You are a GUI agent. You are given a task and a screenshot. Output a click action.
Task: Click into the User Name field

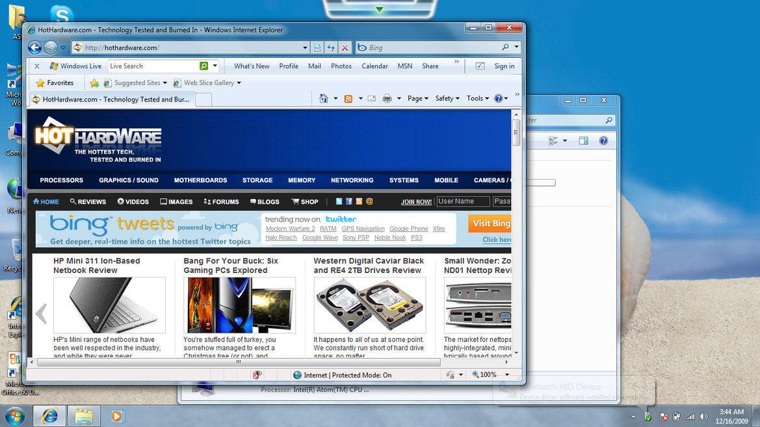pos(463,201)
